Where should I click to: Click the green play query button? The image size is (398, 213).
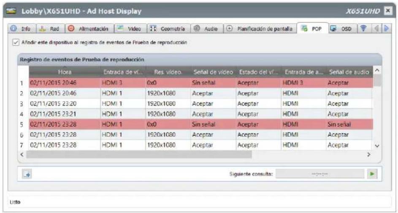(372, 174)
